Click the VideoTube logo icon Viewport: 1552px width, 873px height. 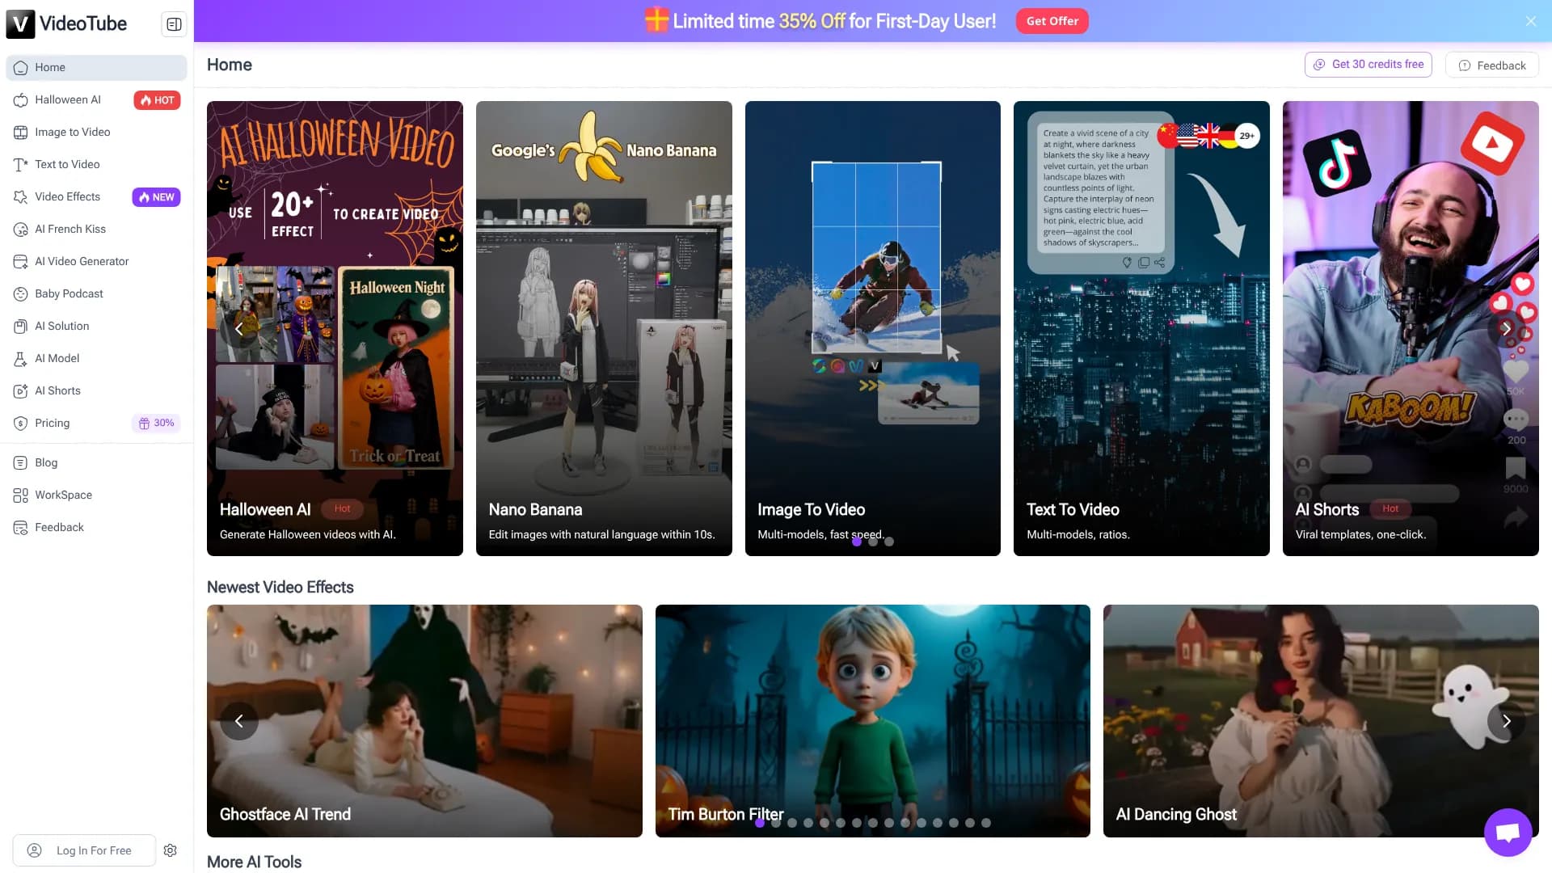tap(20, 23)
